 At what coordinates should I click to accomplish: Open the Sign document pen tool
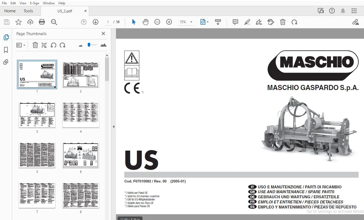pyautogui.click(x=259, y=22)
